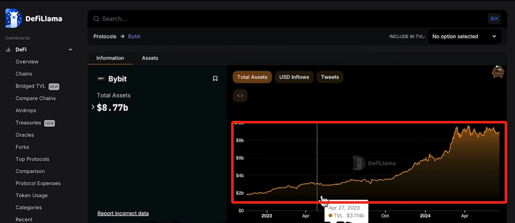This screenshot has height=223, width=515.
Task: Enable the Total Assets chart toggle
Action: pos(252,77)
